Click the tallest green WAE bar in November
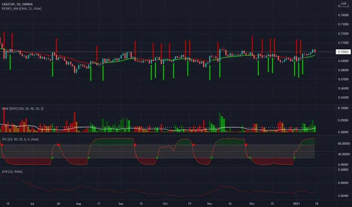 pyautogui.click(x=220, y=122)
